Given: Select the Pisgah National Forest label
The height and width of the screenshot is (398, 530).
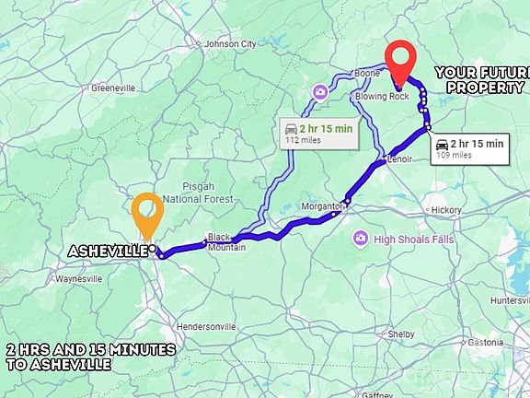Looking at the screenshot, I should click(x=198, y=193).
